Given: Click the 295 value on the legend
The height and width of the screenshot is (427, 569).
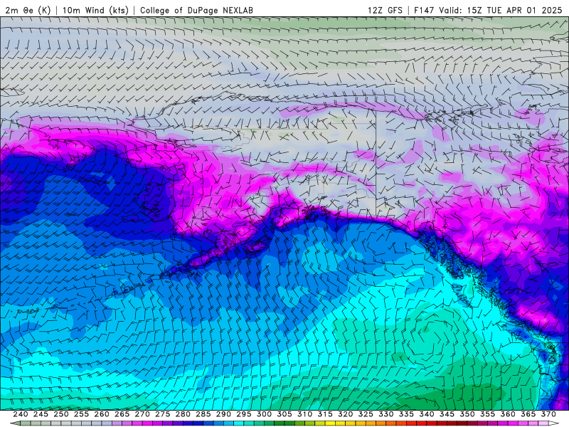Looking at the screenshot, I should coord(244,414).
